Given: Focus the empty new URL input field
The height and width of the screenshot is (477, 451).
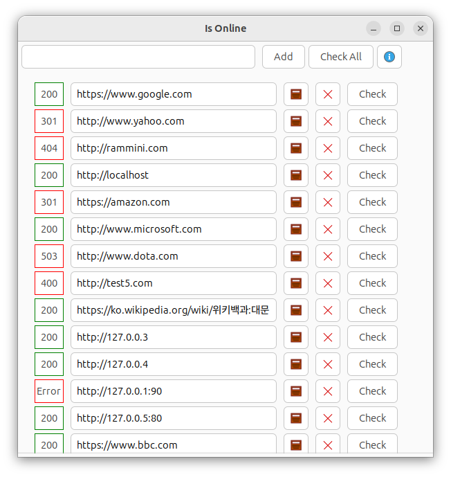Looking at the screenshot, I should [x=138, y=57].
